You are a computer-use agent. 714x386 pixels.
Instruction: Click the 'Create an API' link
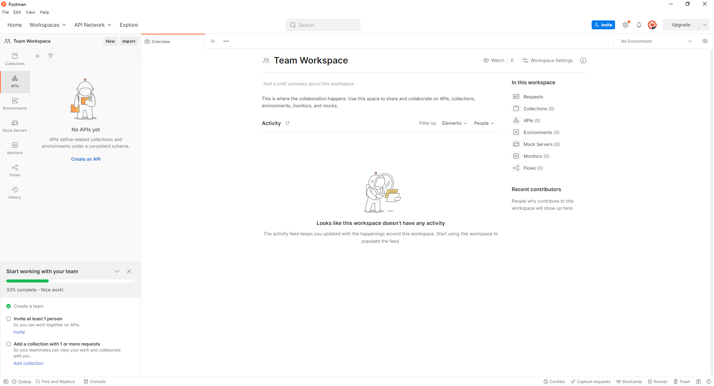86,159
